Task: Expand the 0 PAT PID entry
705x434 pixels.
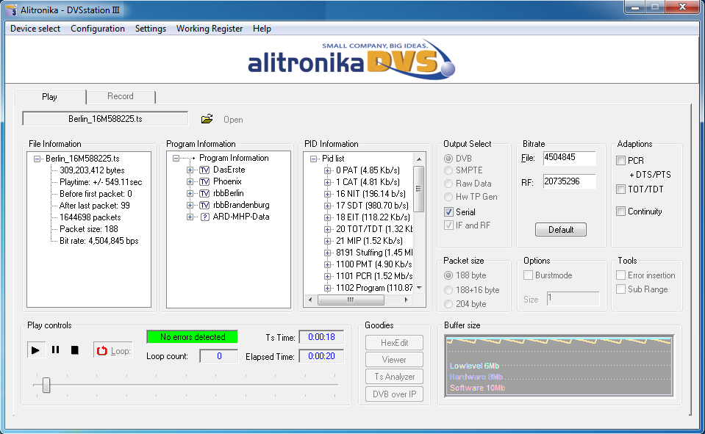Action: (327, 170)
